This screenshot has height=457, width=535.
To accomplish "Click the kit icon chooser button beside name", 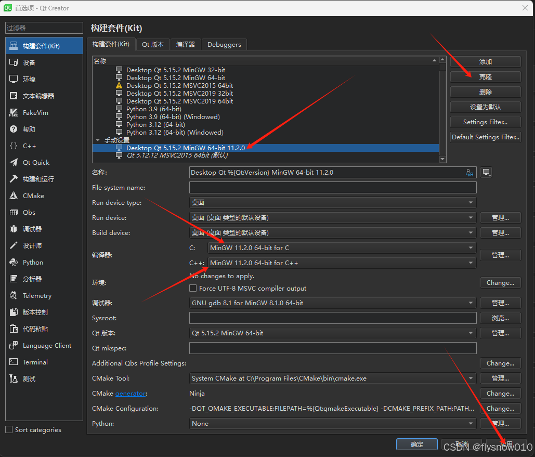I will coord(486,173).
